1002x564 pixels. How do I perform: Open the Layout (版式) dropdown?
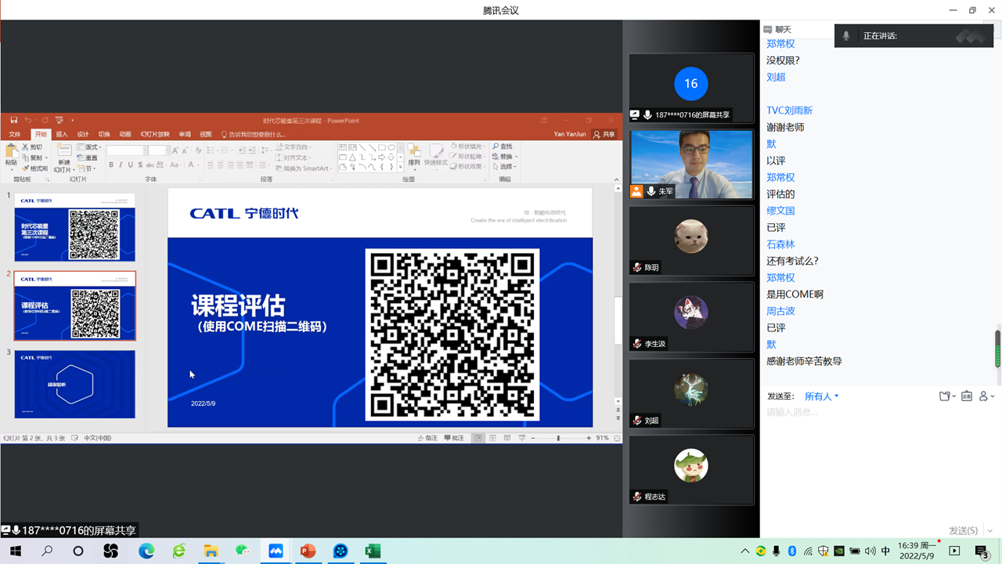point(89,146)
